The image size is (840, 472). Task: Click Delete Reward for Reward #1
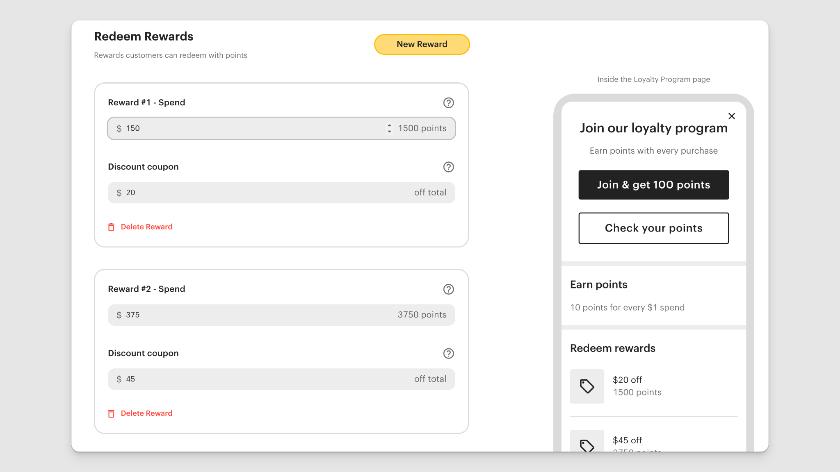point(146,227)
